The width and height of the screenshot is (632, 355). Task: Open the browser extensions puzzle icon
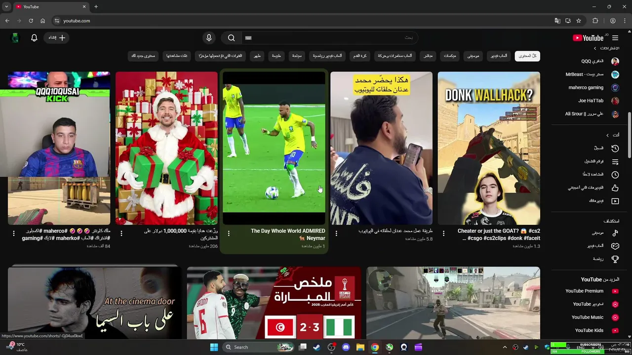point(595,21)
